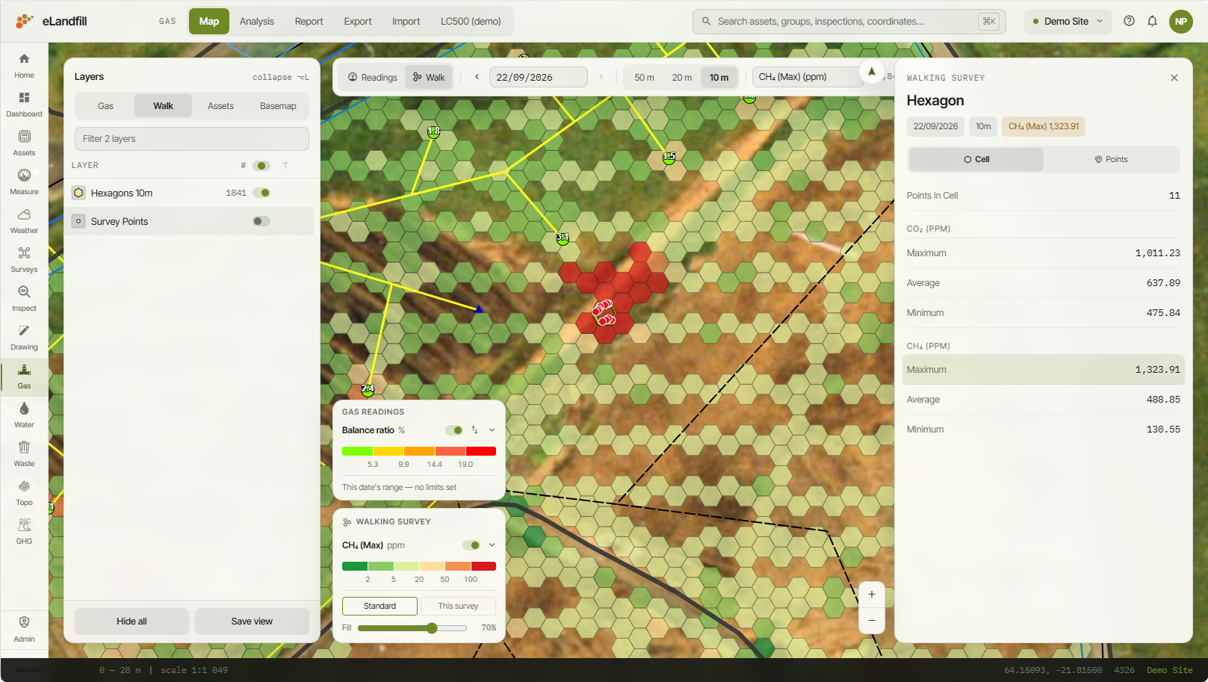This screenshot has width=1208, height=682.
Task: Open the Inspect tool
Action: (x=24, y=299)
